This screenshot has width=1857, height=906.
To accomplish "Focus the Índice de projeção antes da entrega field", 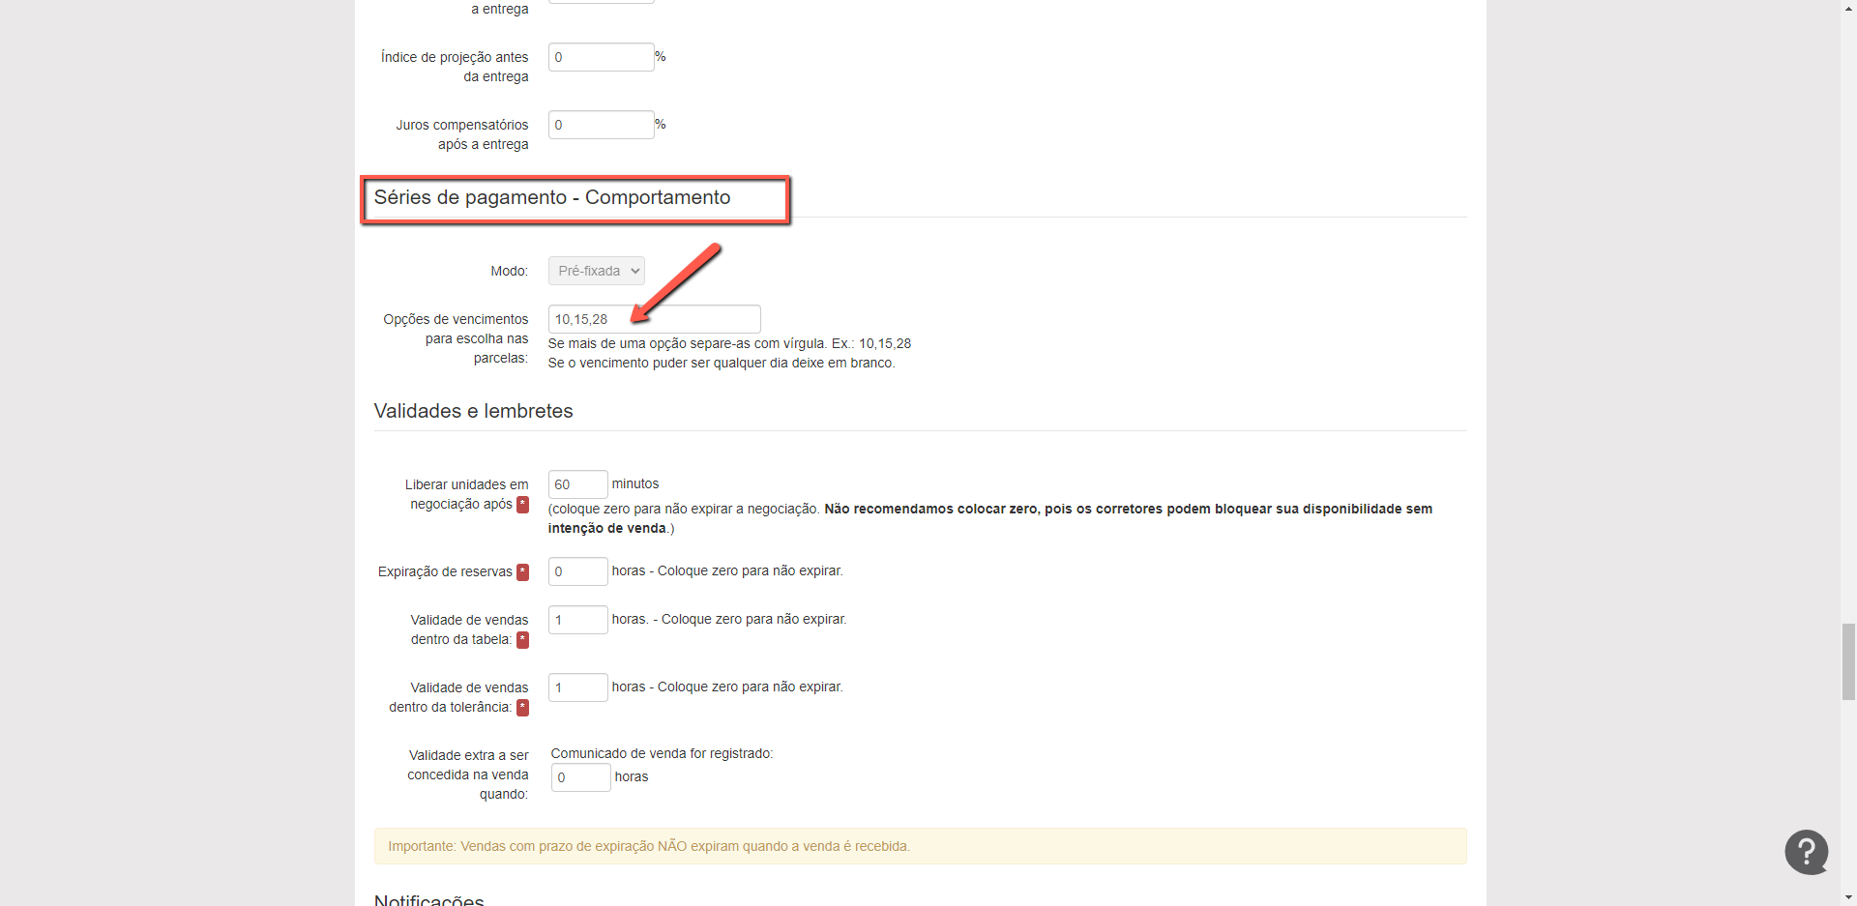I will [601, 57].
